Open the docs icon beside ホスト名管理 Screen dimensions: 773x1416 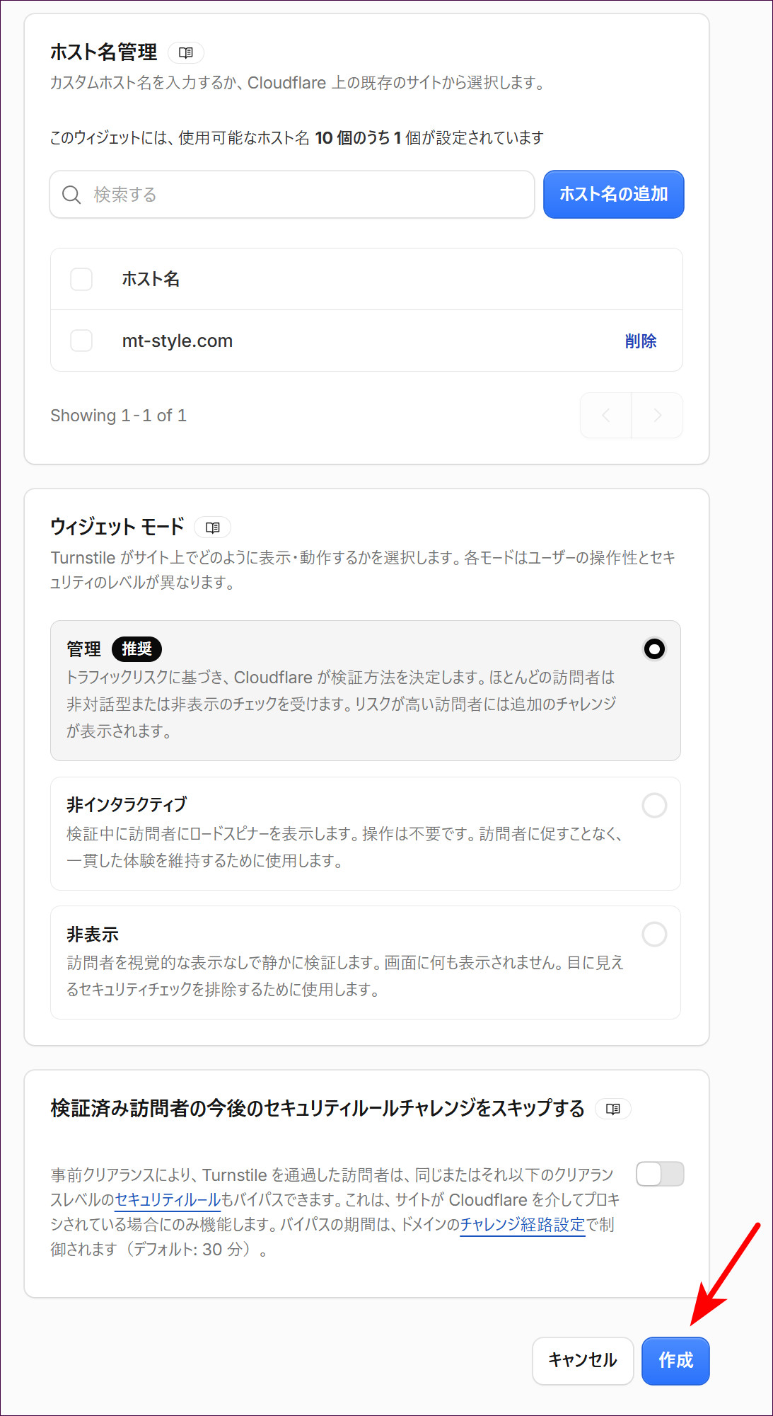(186, 52)
